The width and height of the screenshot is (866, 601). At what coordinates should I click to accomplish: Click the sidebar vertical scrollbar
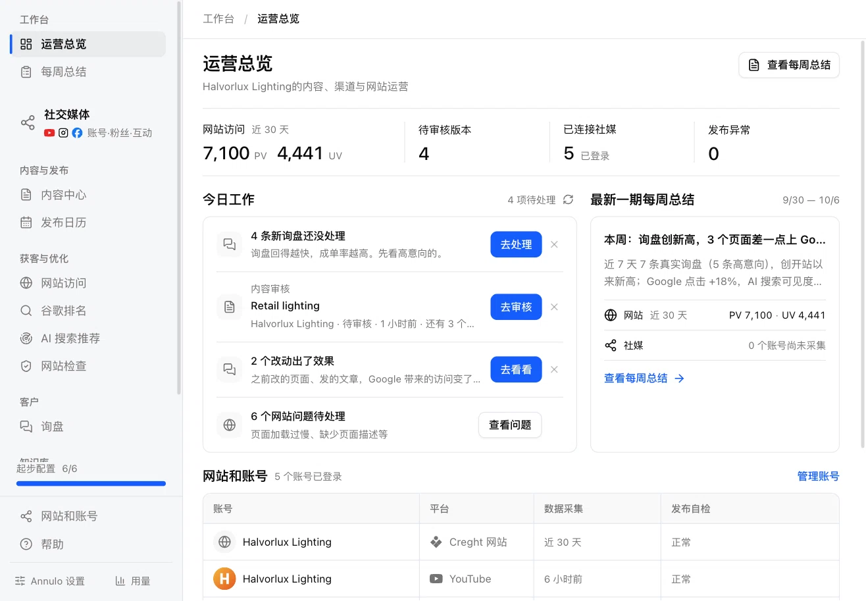coord(179,197)
